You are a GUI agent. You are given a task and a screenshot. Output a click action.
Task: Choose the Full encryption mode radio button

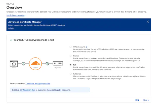tap(70, 65)
